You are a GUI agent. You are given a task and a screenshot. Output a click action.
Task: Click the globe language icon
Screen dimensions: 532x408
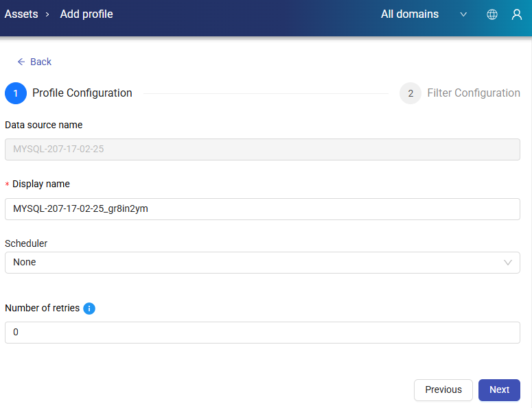click(x=492, y=14)
